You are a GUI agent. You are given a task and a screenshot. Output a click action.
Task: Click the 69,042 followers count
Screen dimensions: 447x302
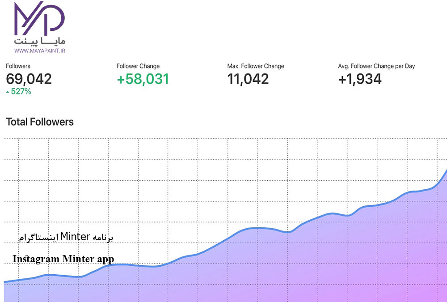click(29, 79)
